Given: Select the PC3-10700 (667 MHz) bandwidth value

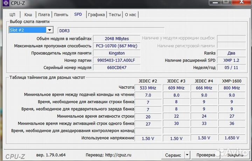Looking at the screenshot, I should point(117,46).
